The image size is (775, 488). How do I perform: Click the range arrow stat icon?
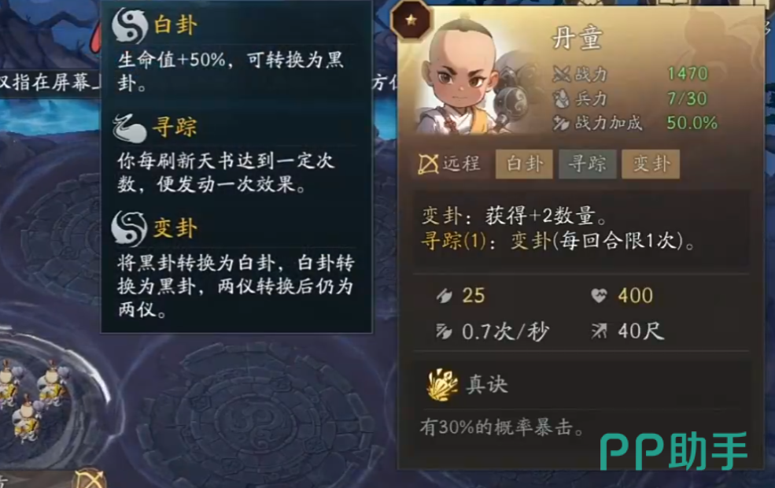coord(599,331)
